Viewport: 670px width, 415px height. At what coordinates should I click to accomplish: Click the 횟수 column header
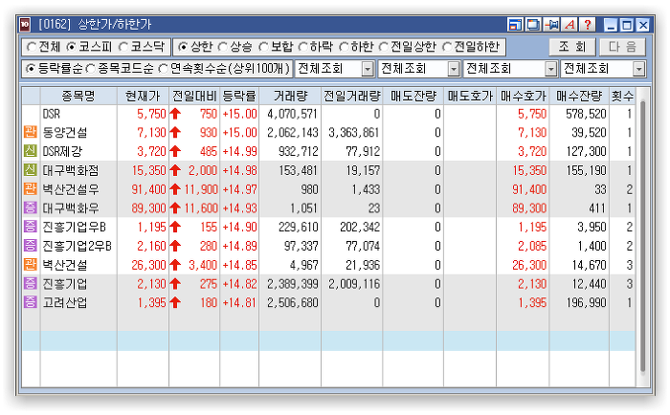(622, 96)
